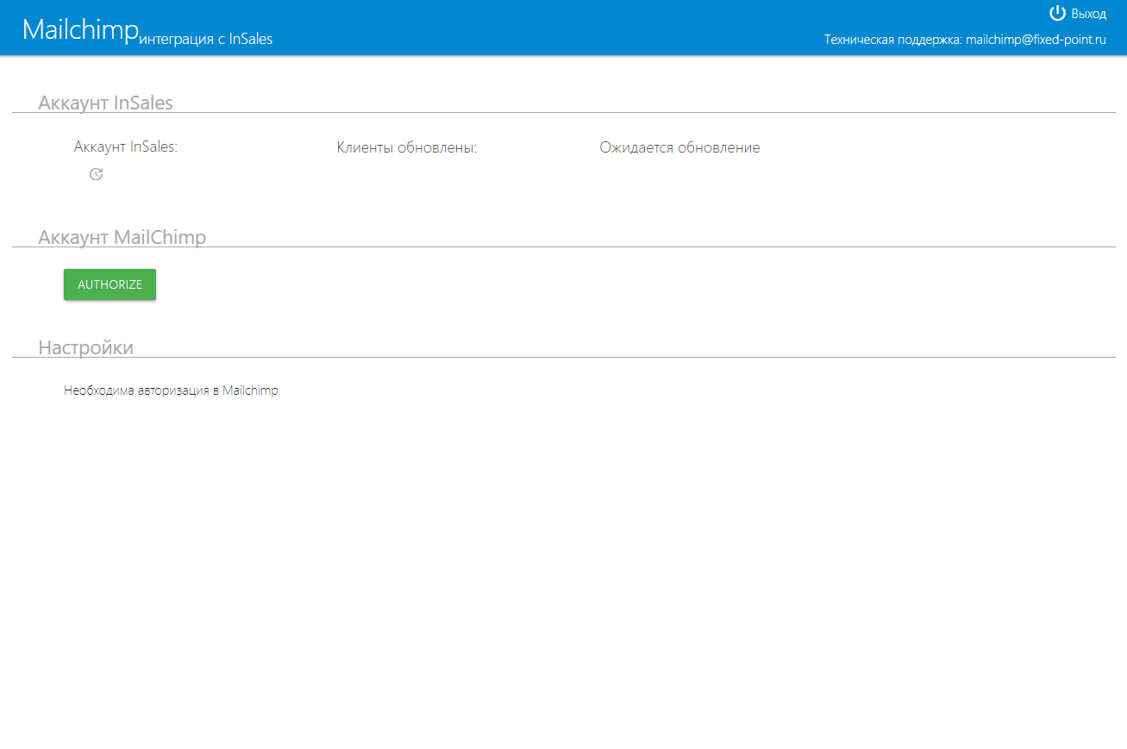Select the Аккаунт InSales section heading

click(x=105, y=103)
